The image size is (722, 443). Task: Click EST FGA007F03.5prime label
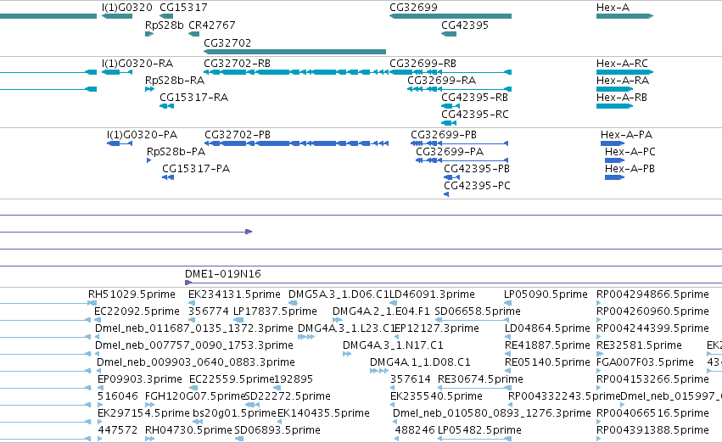645,362
